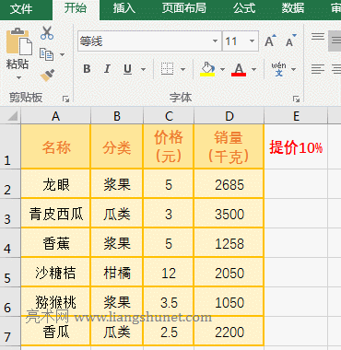341x350 pixels.
Task: Select cell with 柑橘
Action: tap(117, 273)
